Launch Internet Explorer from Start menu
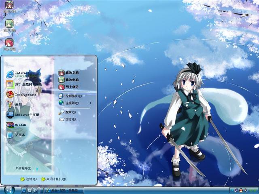The height and width of the screenshot is (194, 259). coord(23,74)
